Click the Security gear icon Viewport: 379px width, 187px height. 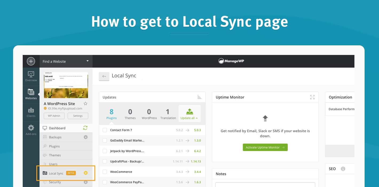tap(85, 182)
